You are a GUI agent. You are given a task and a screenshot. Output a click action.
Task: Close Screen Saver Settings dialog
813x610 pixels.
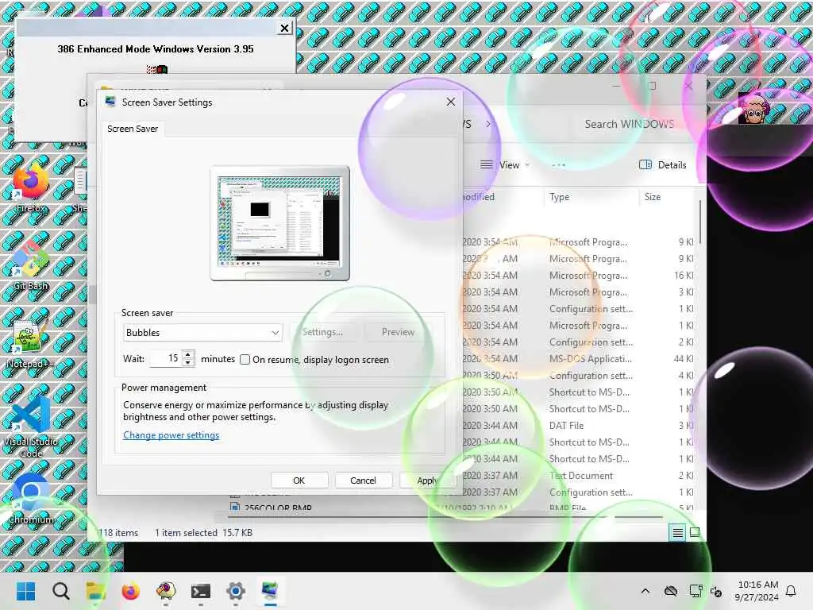click(451, 102)
